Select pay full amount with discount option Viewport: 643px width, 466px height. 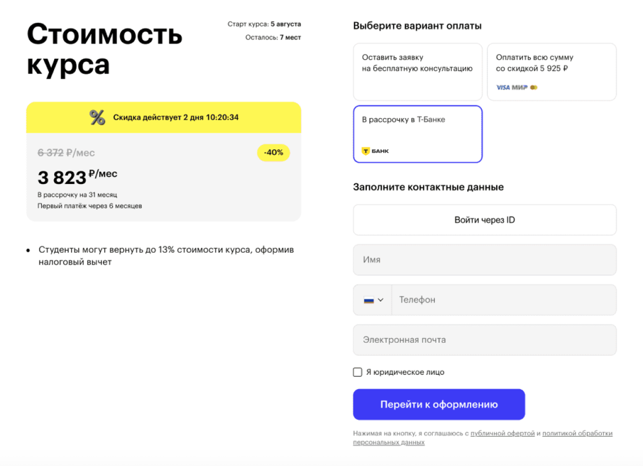coord(552,72)
